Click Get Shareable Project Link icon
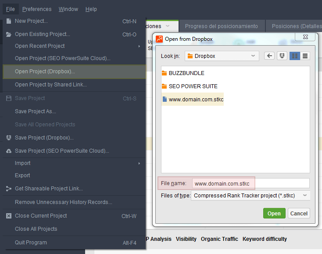This screenshot has width=322, height=254. [9, 189]
